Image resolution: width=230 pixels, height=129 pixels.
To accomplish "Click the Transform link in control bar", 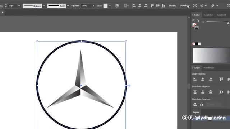I will (184, 6).
